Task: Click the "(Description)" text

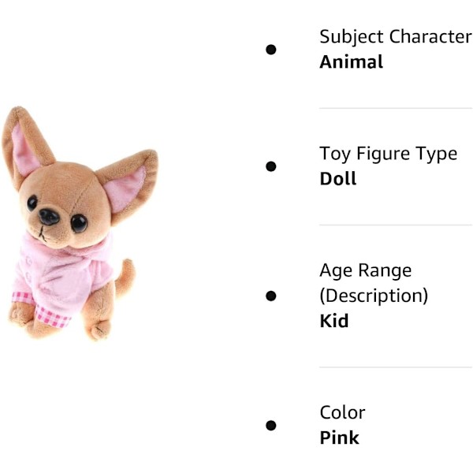Action: point(373,296)
